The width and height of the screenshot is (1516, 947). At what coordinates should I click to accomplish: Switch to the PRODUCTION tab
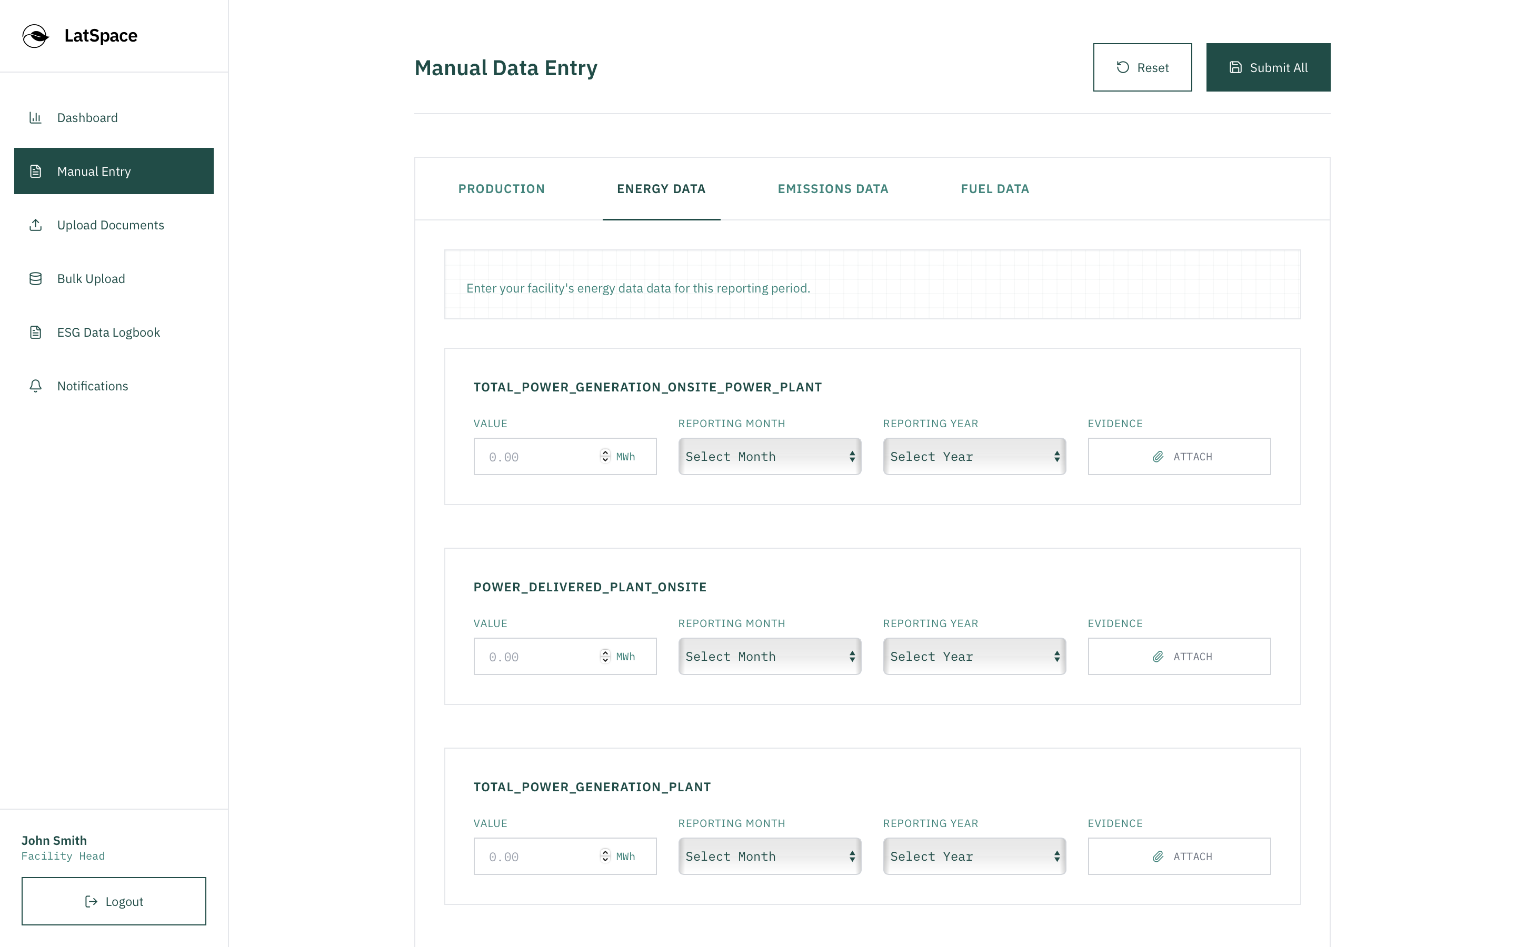(501, 188)
